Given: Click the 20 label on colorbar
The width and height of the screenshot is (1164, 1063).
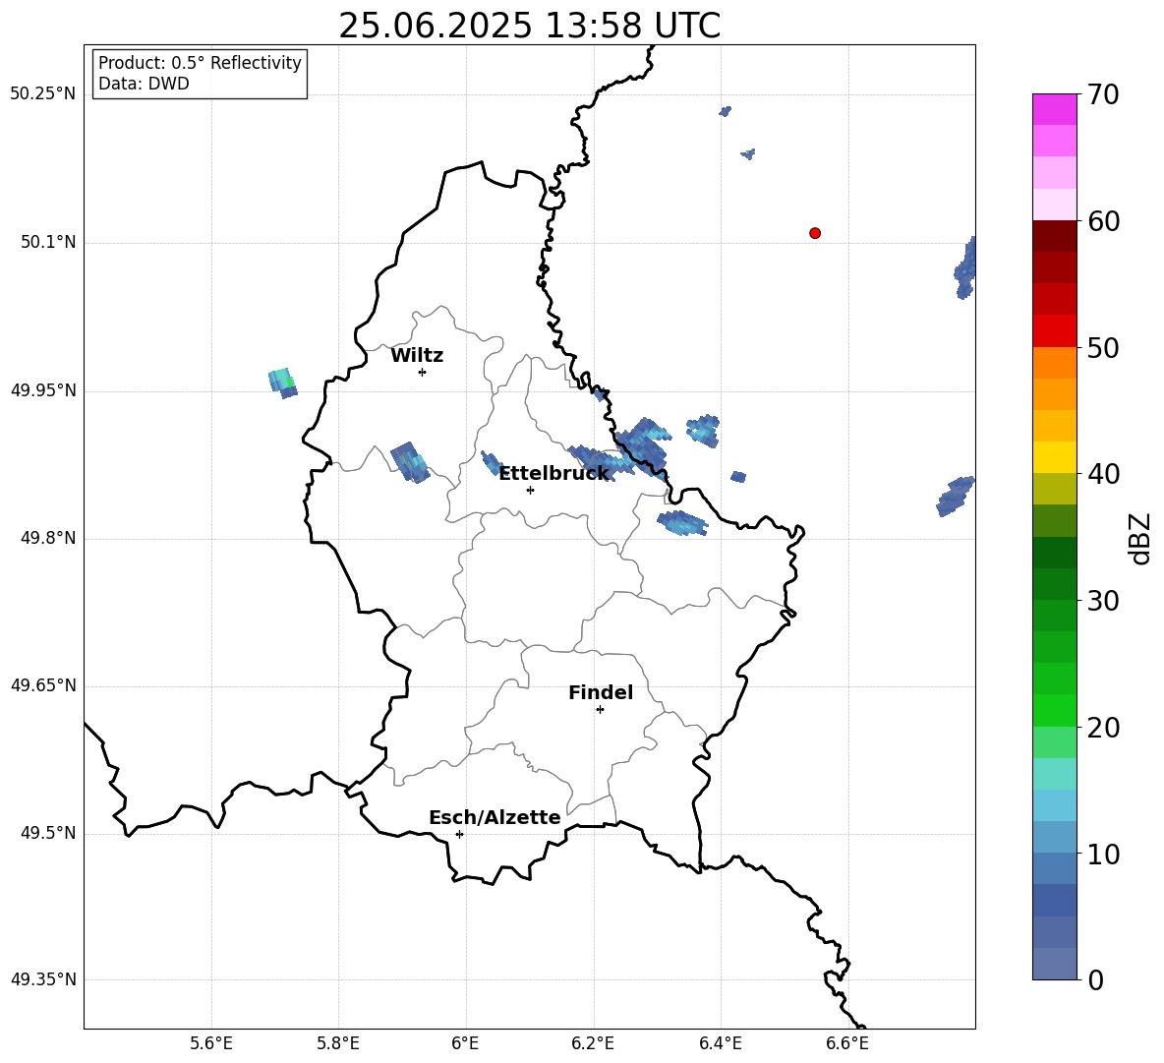Looking at the screenshot, I should tap(1103, 728).
